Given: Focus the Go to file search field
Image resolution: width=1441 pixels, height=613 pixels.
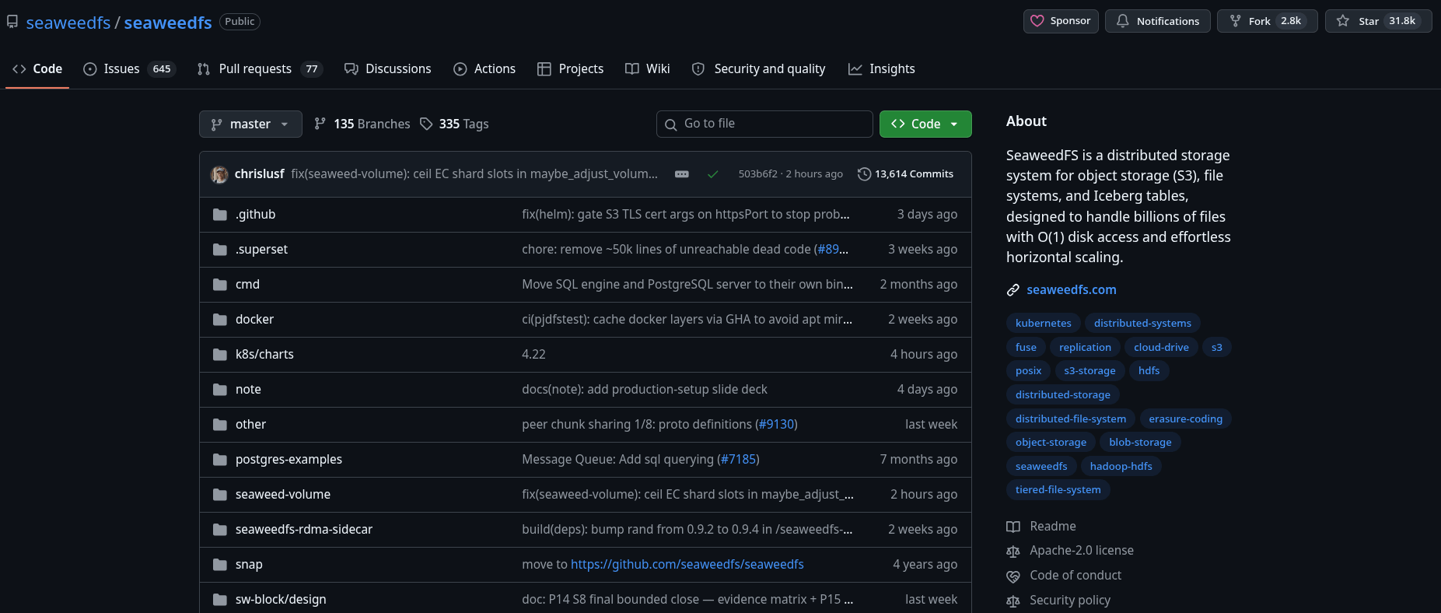Looking at the screenshot, I should pyautogui.click(x=764, y=124).
